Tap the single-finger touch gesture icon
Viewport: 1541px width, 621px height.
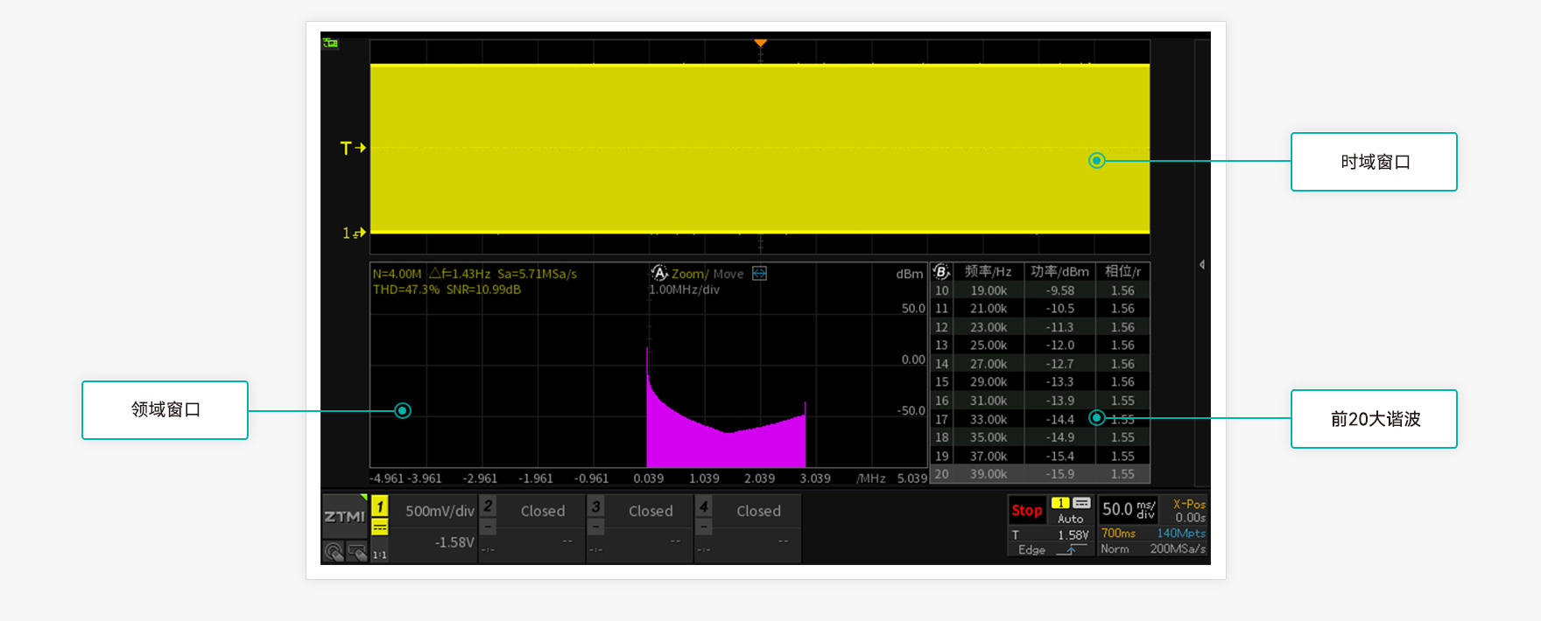click(334, 552)
